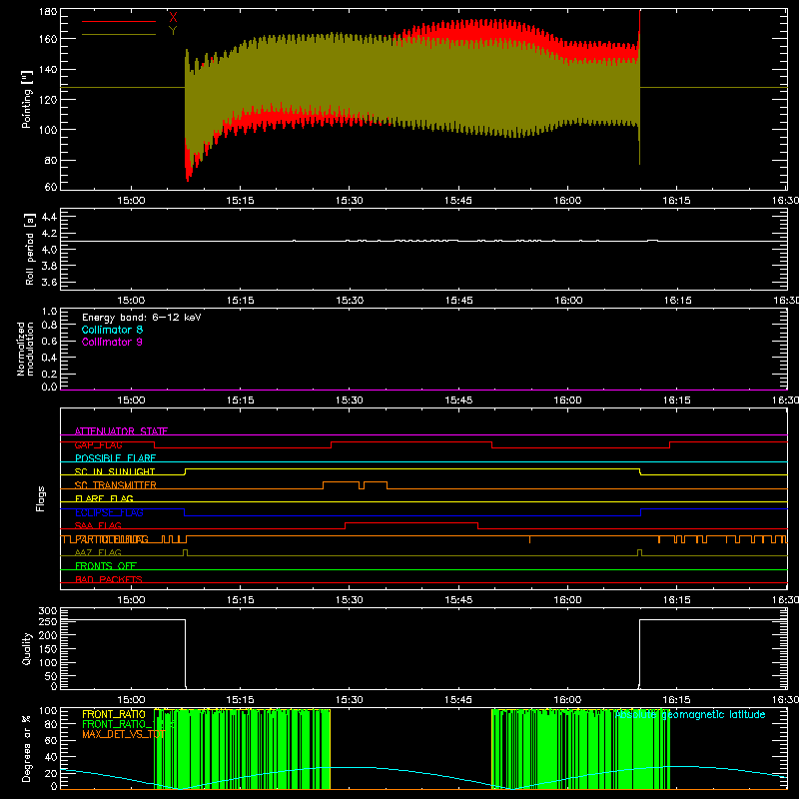Viewport: 799px width, 799px height.
Task: Click the 16:00 time label below Flags plot
Action: click(x=567, y=600)
